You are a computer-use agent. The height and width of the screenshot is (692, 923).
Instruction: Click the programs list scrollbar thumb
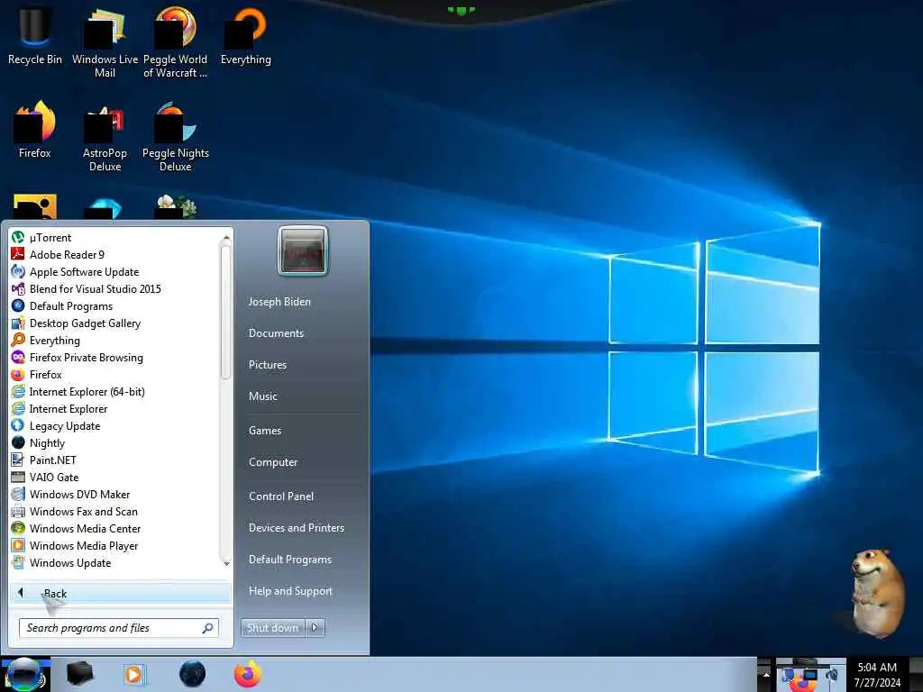click(225, 312)
